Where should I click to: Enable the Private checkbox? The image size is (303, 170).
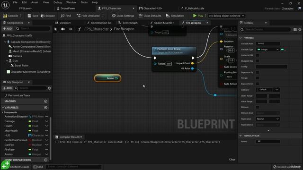pyautogui.click(x=258, y=78)
